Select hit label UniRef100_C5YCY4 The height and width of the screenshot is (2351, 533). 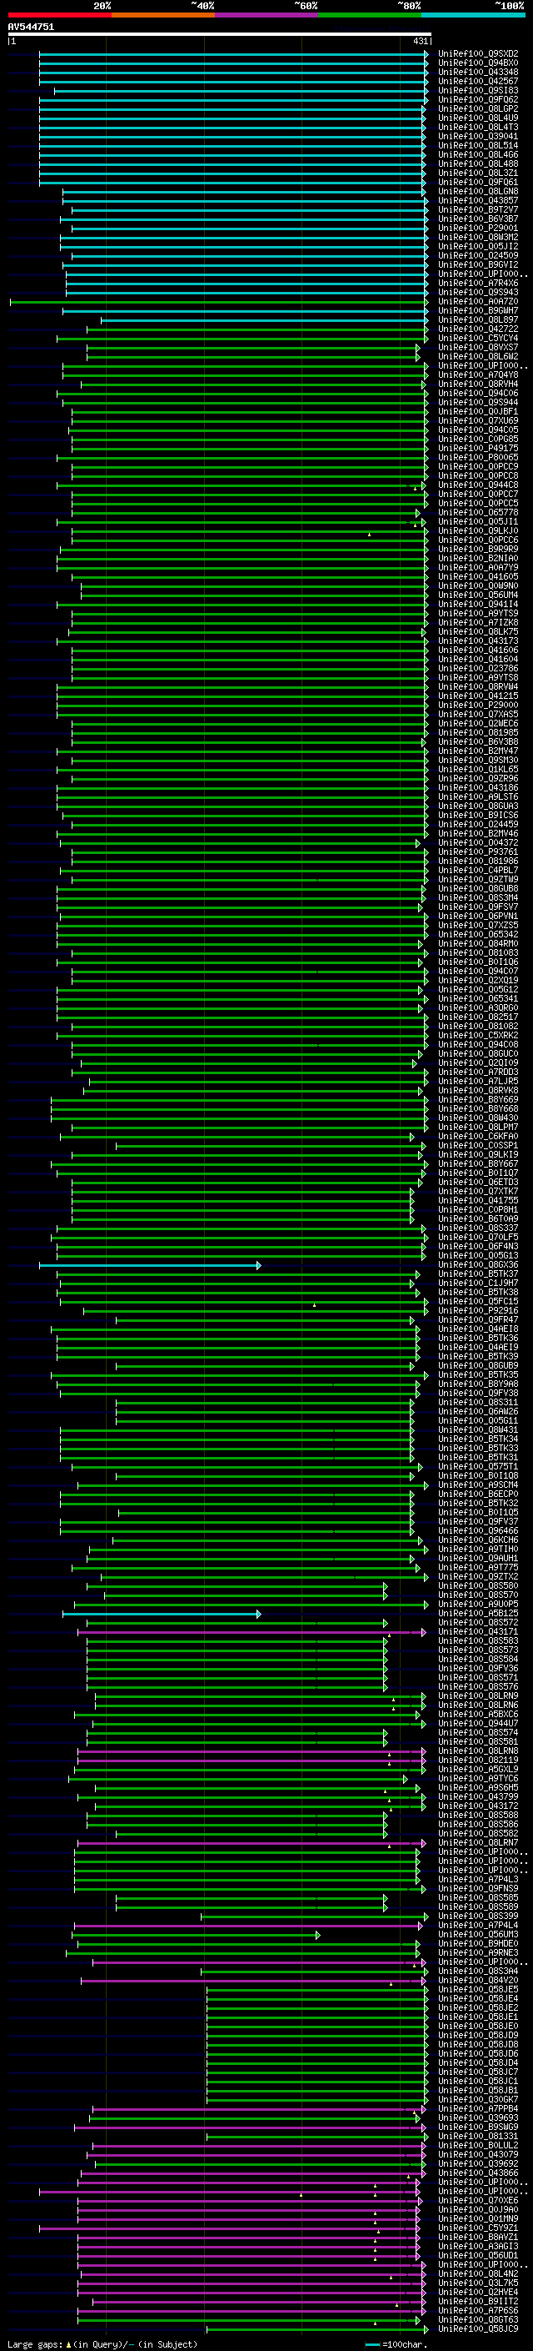click(478, 338)
